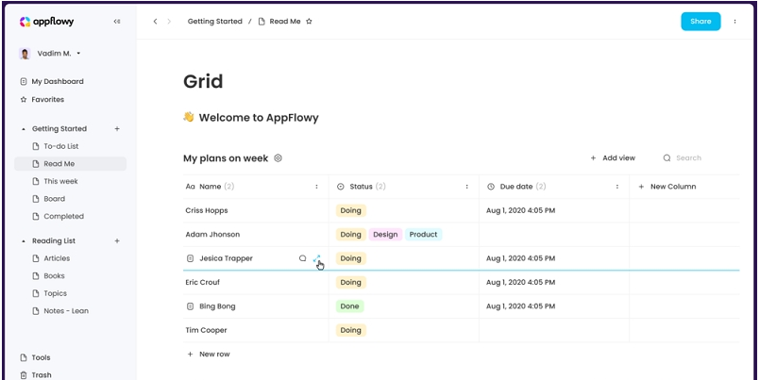760x380 pixels.
Task: Collapse the Reading List section triangle
Action: pyautogui.click(x=24, y=241)
